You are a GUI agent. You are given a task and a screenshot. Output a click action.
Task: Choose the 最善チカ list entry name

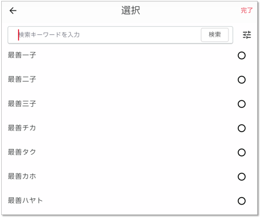click(22, 128)
